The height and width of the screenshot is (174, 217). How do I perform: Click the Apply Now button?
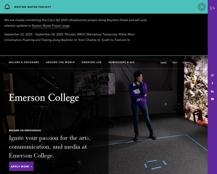(x=21, y=166)
